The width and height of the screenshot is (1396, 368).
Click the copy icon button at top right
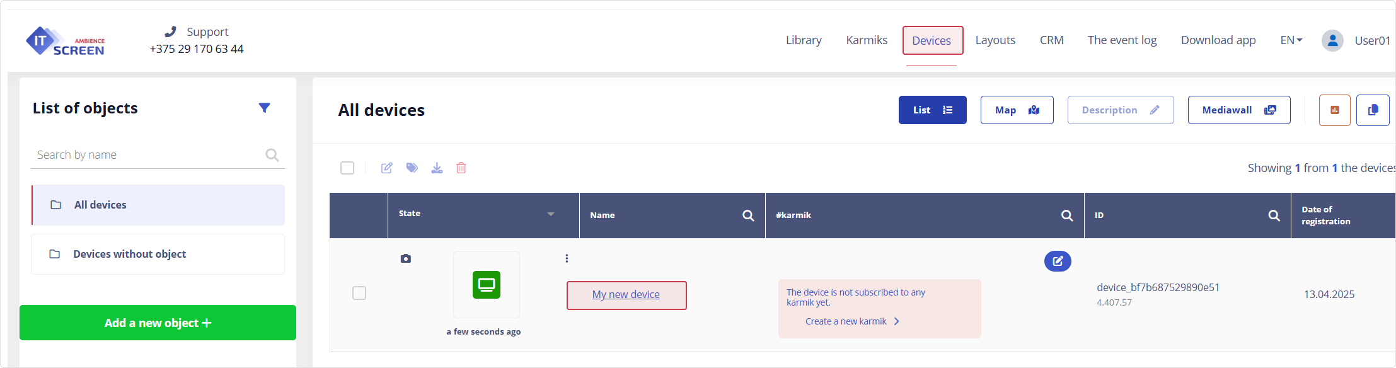click(1373, 110)
